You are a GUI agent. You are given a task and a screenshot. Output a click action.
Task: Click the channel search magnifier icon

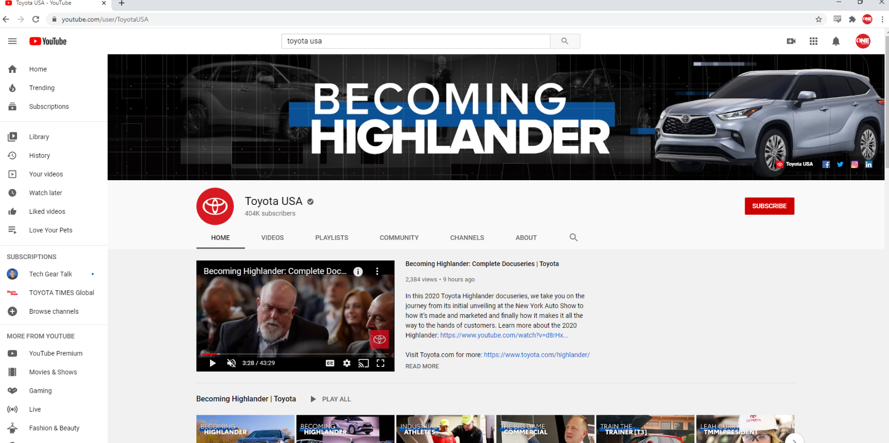pyautogui.click(x=573, y=237)
